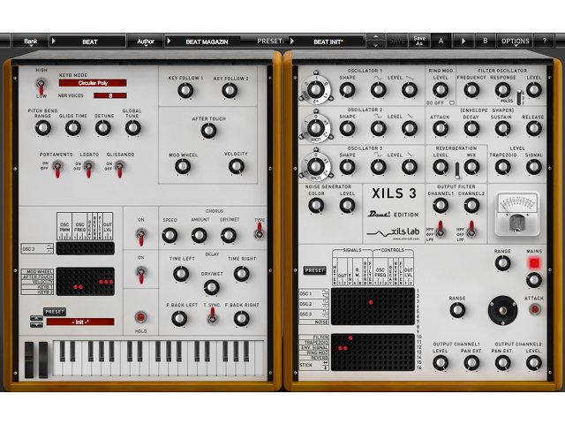The image size is (565, 424).
Task: Click the PRESET button beside signals matrix
Action: 314,270
